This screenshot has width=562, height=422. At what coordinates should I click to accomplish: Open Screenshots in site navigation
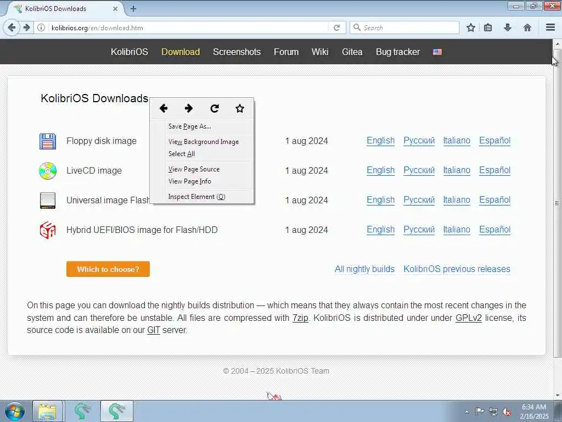(x=237, y=52)
